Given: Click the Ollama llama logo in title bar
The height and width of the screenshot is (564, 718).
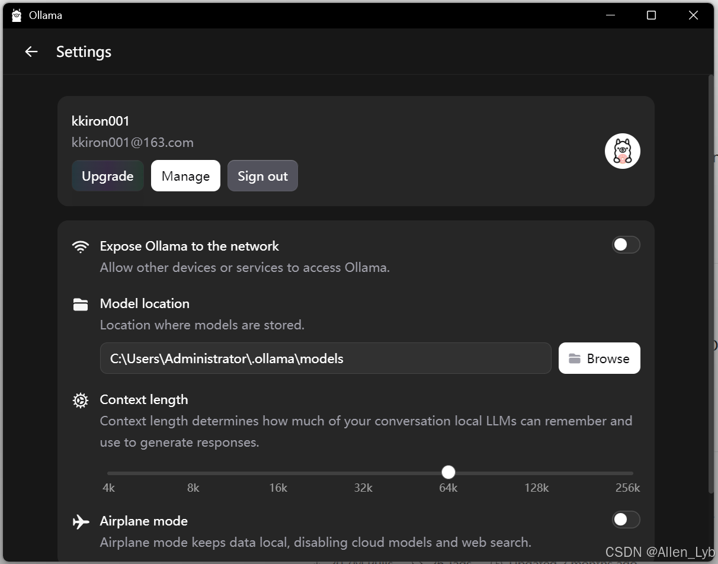Looking at the screenshot, I should [17, 15].
